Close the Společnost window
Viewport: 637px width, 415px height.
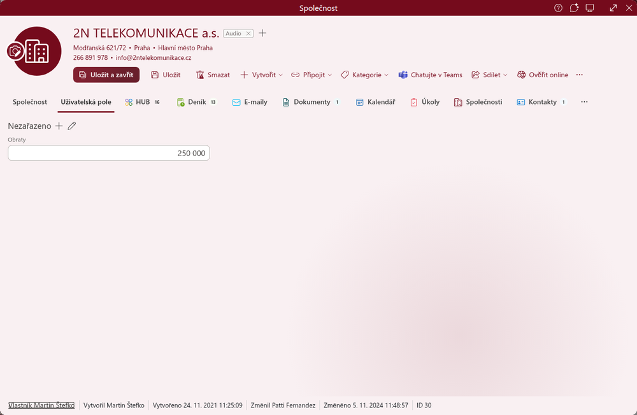pos(629,8)
